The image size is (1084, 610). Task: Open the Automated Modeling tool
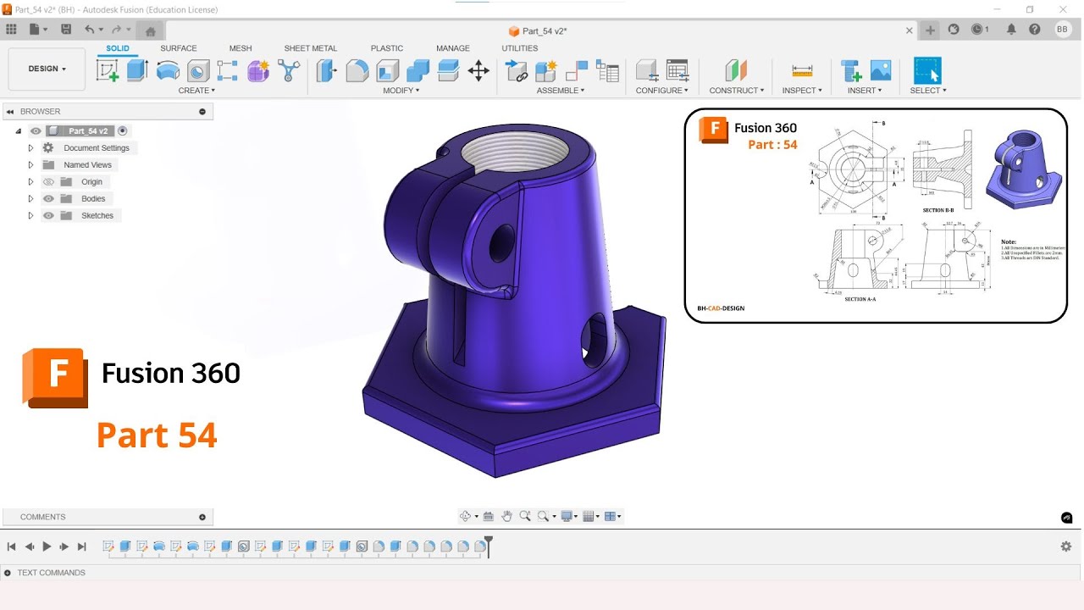pyautogui.click(x=289, y=71)
